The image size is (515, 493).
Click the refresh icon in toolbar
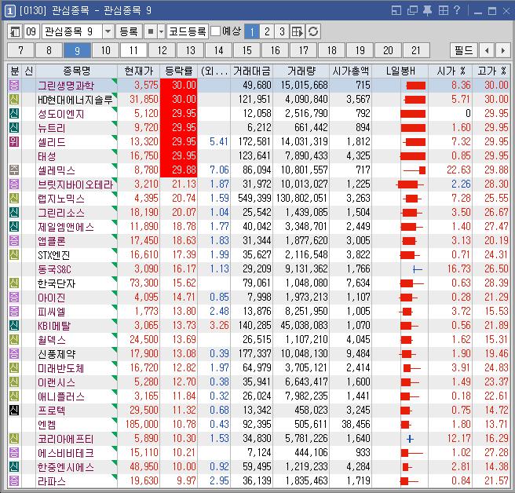(313, 31)
